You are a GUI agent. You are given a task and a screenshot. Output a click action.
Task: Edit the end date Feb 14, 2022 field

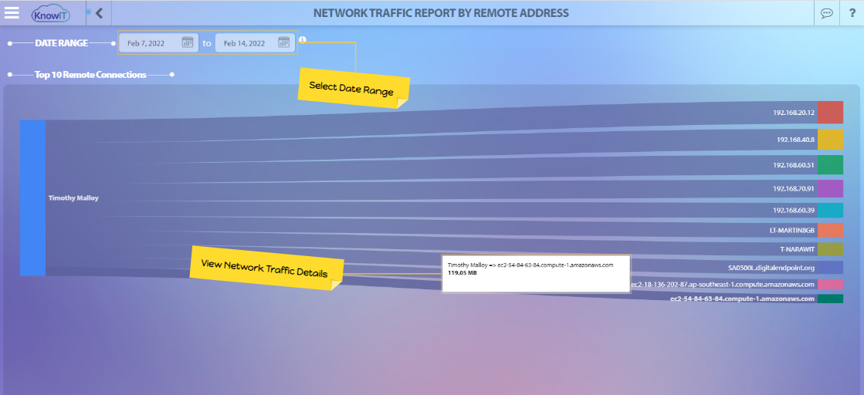click(253, 43)
